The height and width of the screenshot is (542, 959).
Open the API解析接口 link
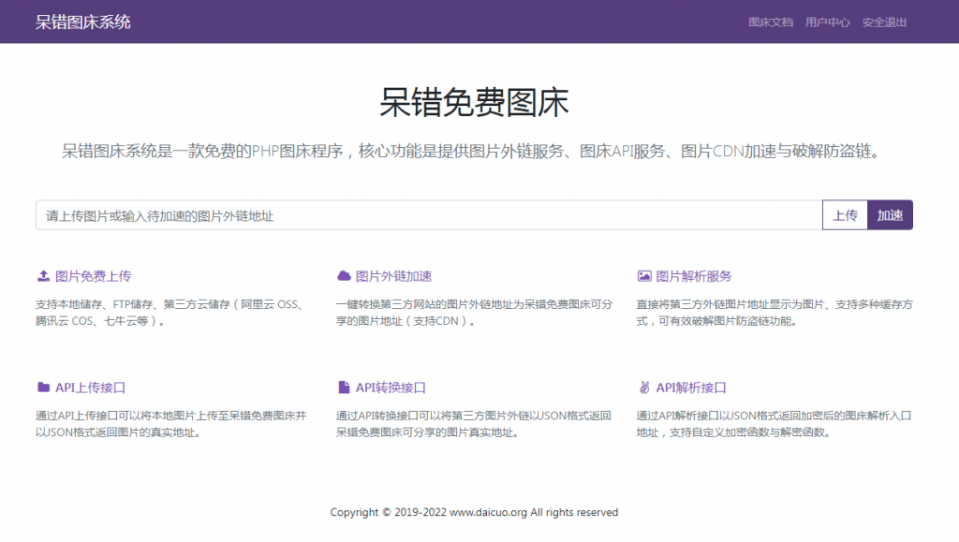coord(691,387)
